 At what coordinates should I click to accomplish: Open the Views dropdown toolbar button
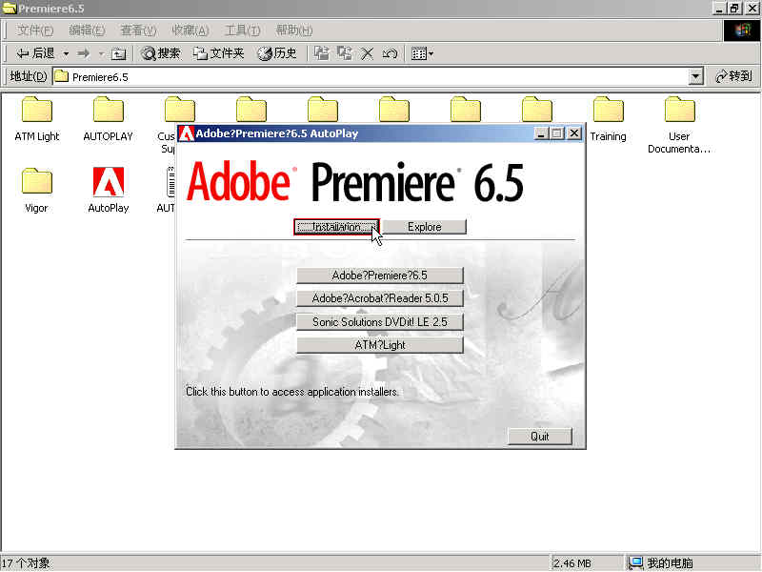[422, 53]
